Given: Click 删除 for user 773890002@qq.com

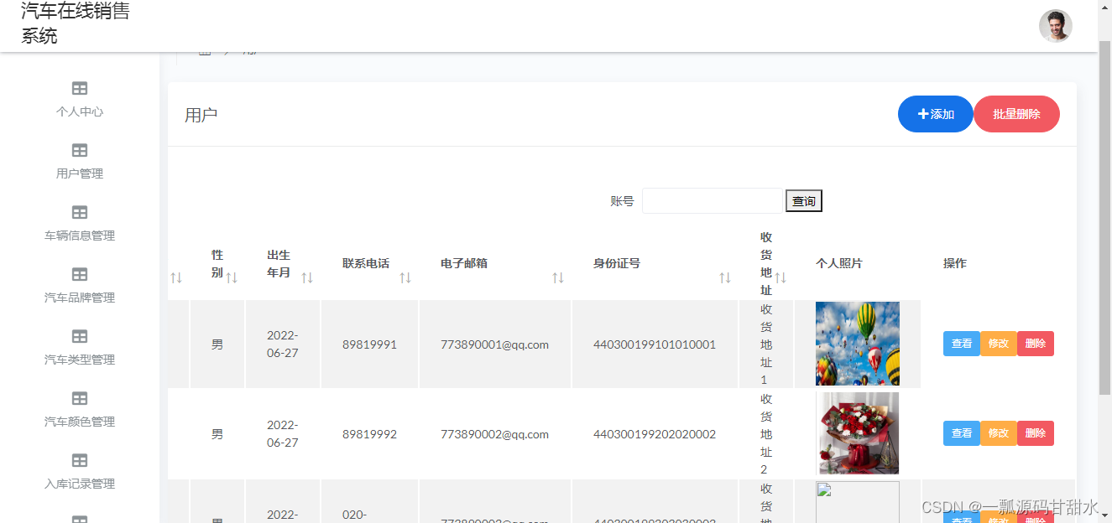Looking at the screenshot, I should point(1036,433).
